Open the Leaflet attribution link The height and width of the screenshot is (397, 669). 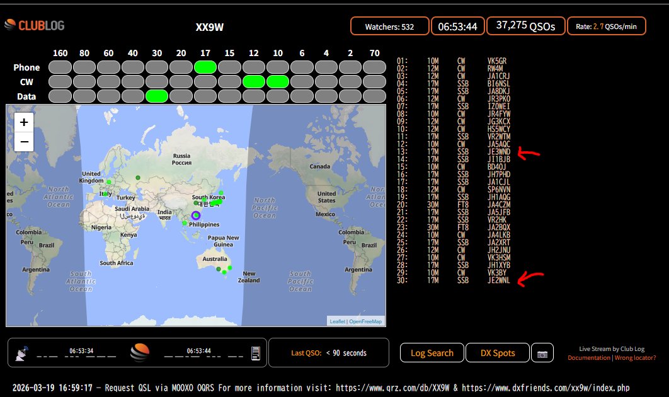click(x=337, y=321)
